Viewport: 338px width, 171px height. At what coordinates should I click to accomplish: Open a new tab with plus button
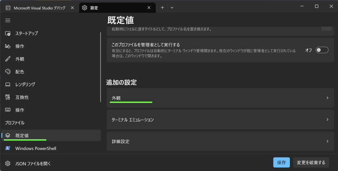click(162, 8)
